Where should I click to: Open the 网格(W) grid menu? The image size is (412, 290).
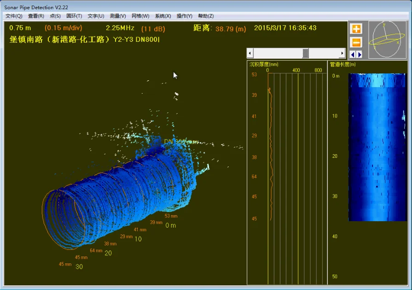140,16
